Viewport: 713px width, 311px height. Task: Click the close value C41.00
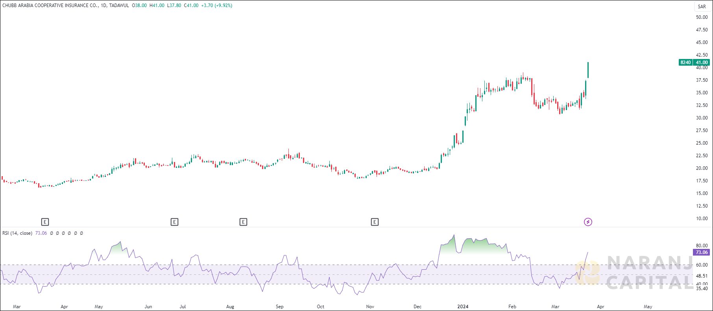191,6
